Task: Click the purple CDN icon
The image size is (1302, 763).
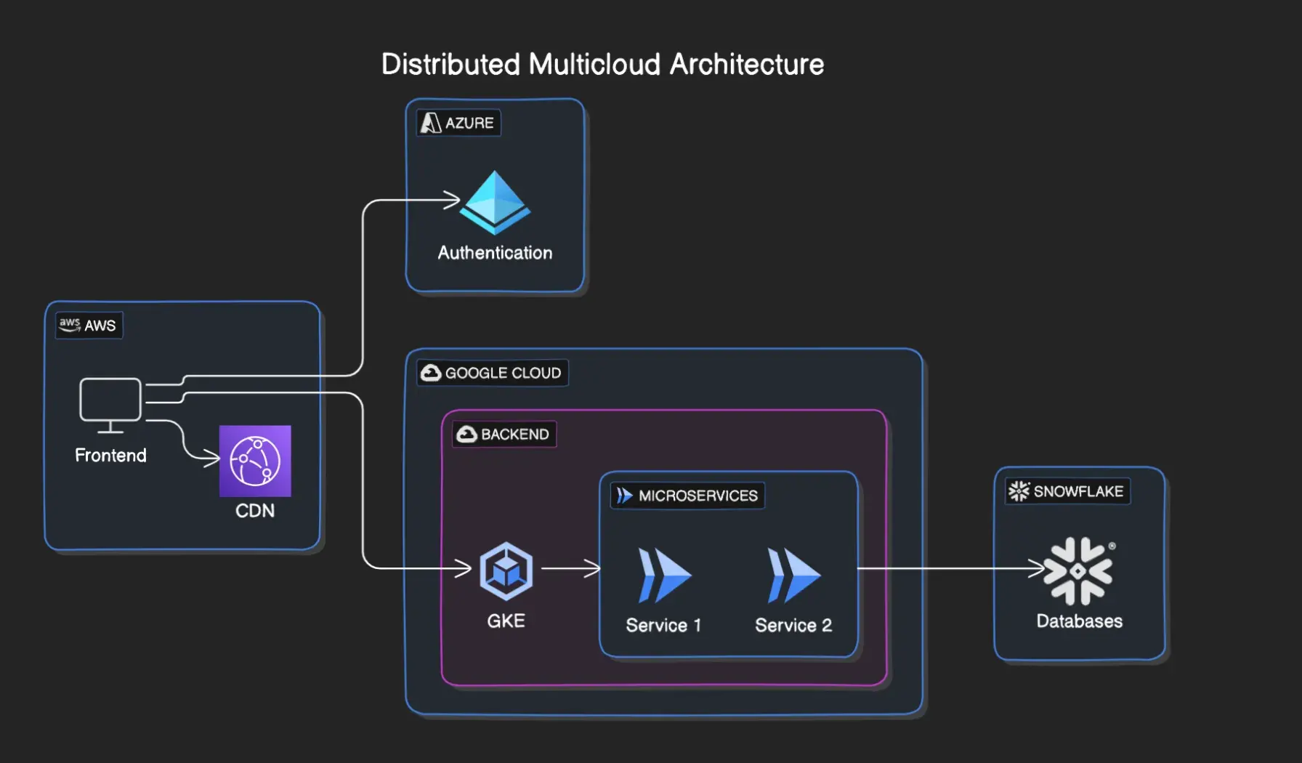Action: click(x=255, y=461)
